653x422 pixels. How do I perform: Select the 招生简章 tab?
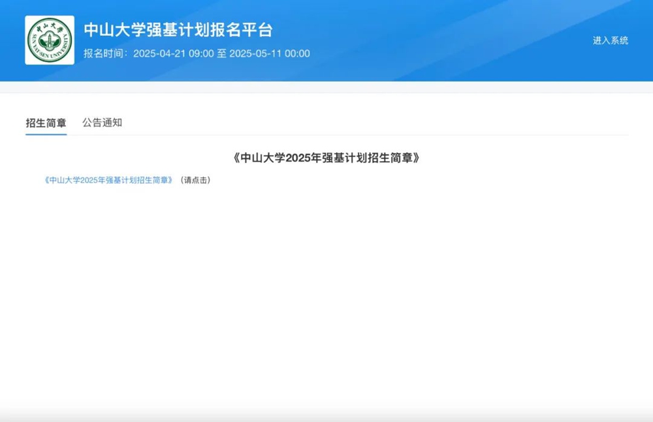click(46, 123)
